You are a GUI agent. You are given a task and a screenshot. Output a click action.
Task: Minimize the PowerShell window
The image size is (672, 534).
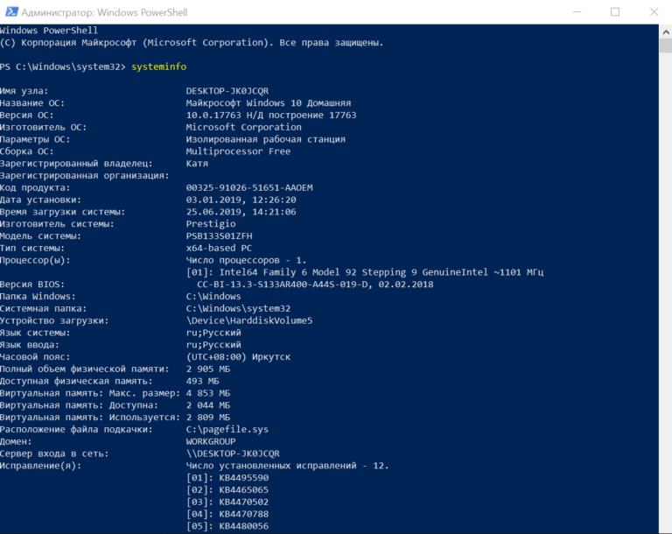click(575, 11)
